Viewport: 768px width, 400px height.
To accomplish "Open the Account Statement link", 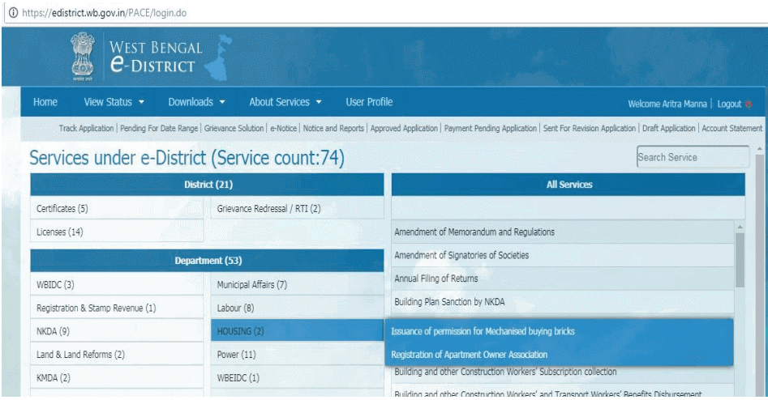I will click(x=732, y=128).
